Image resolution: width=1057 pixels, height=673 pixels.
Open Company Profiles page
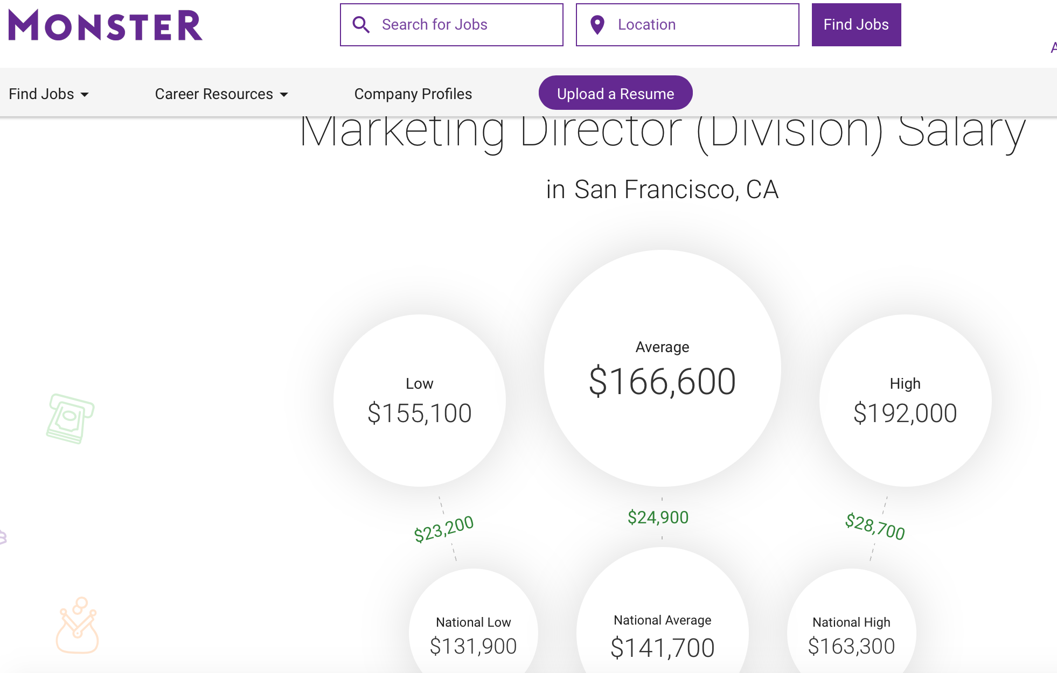[x=413, y=94]
